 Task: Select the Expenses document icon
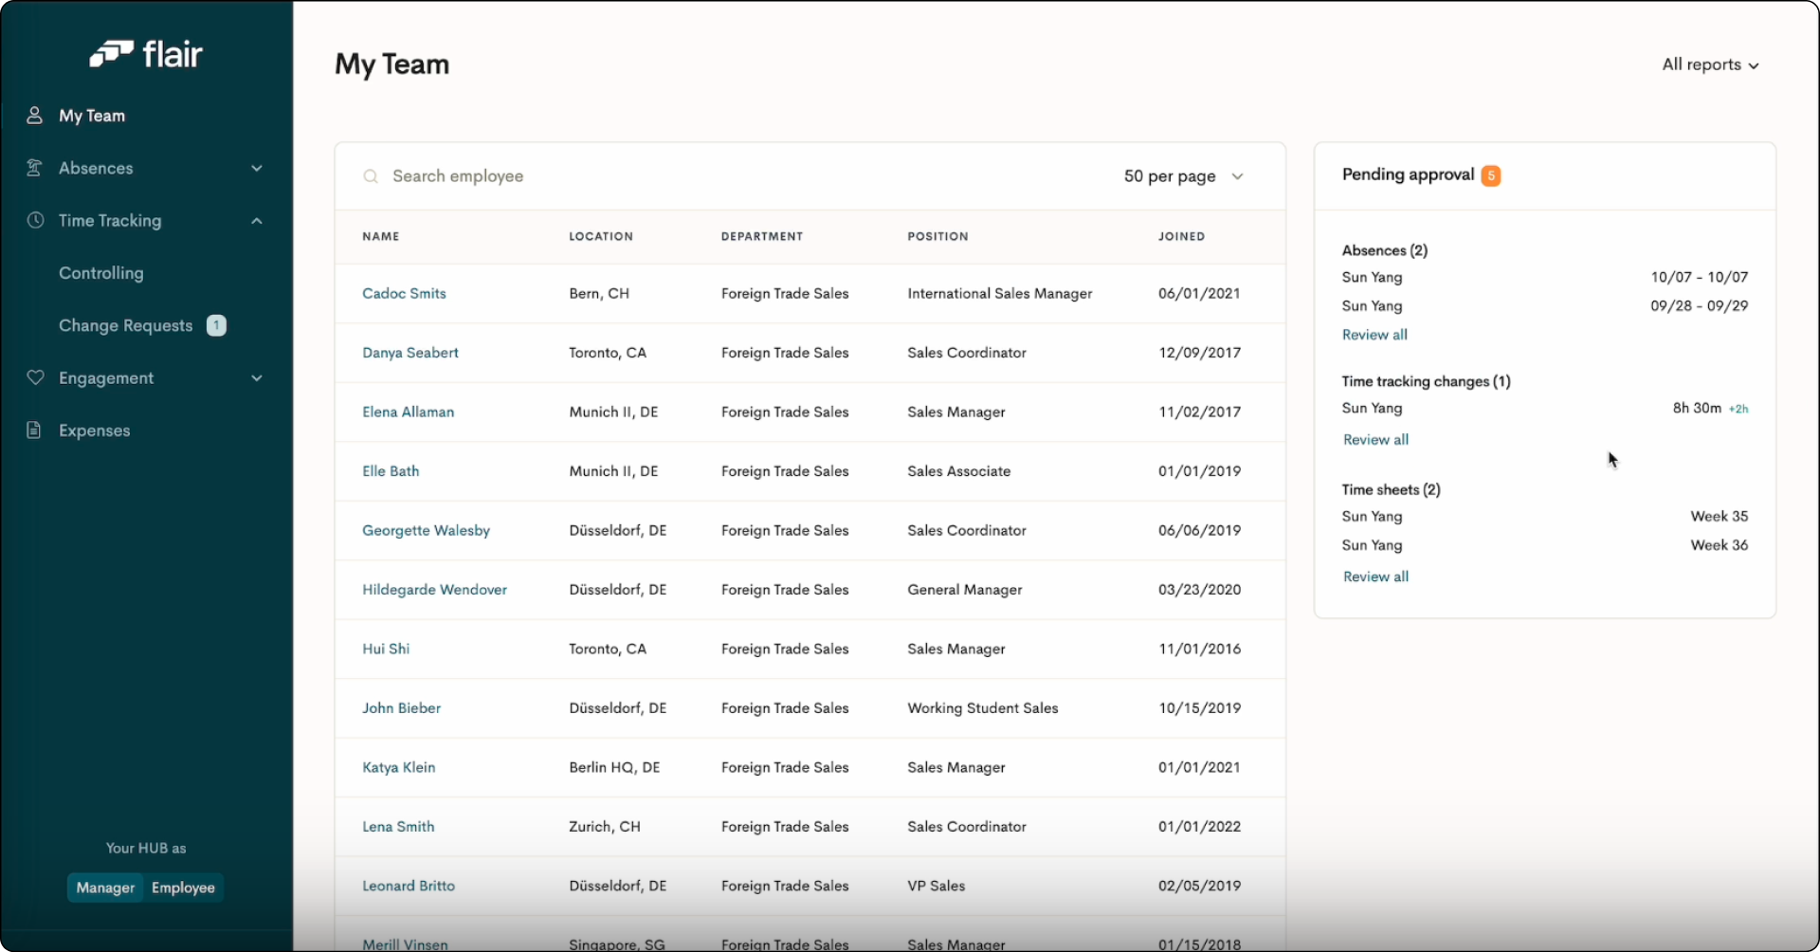tap(34, 430)
